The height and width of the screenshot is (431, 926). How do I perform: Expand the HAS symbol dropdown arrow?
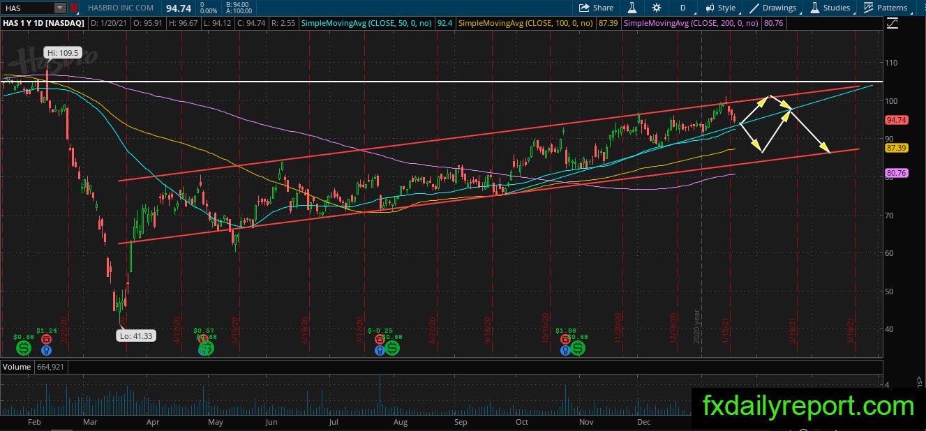(60, 8)
